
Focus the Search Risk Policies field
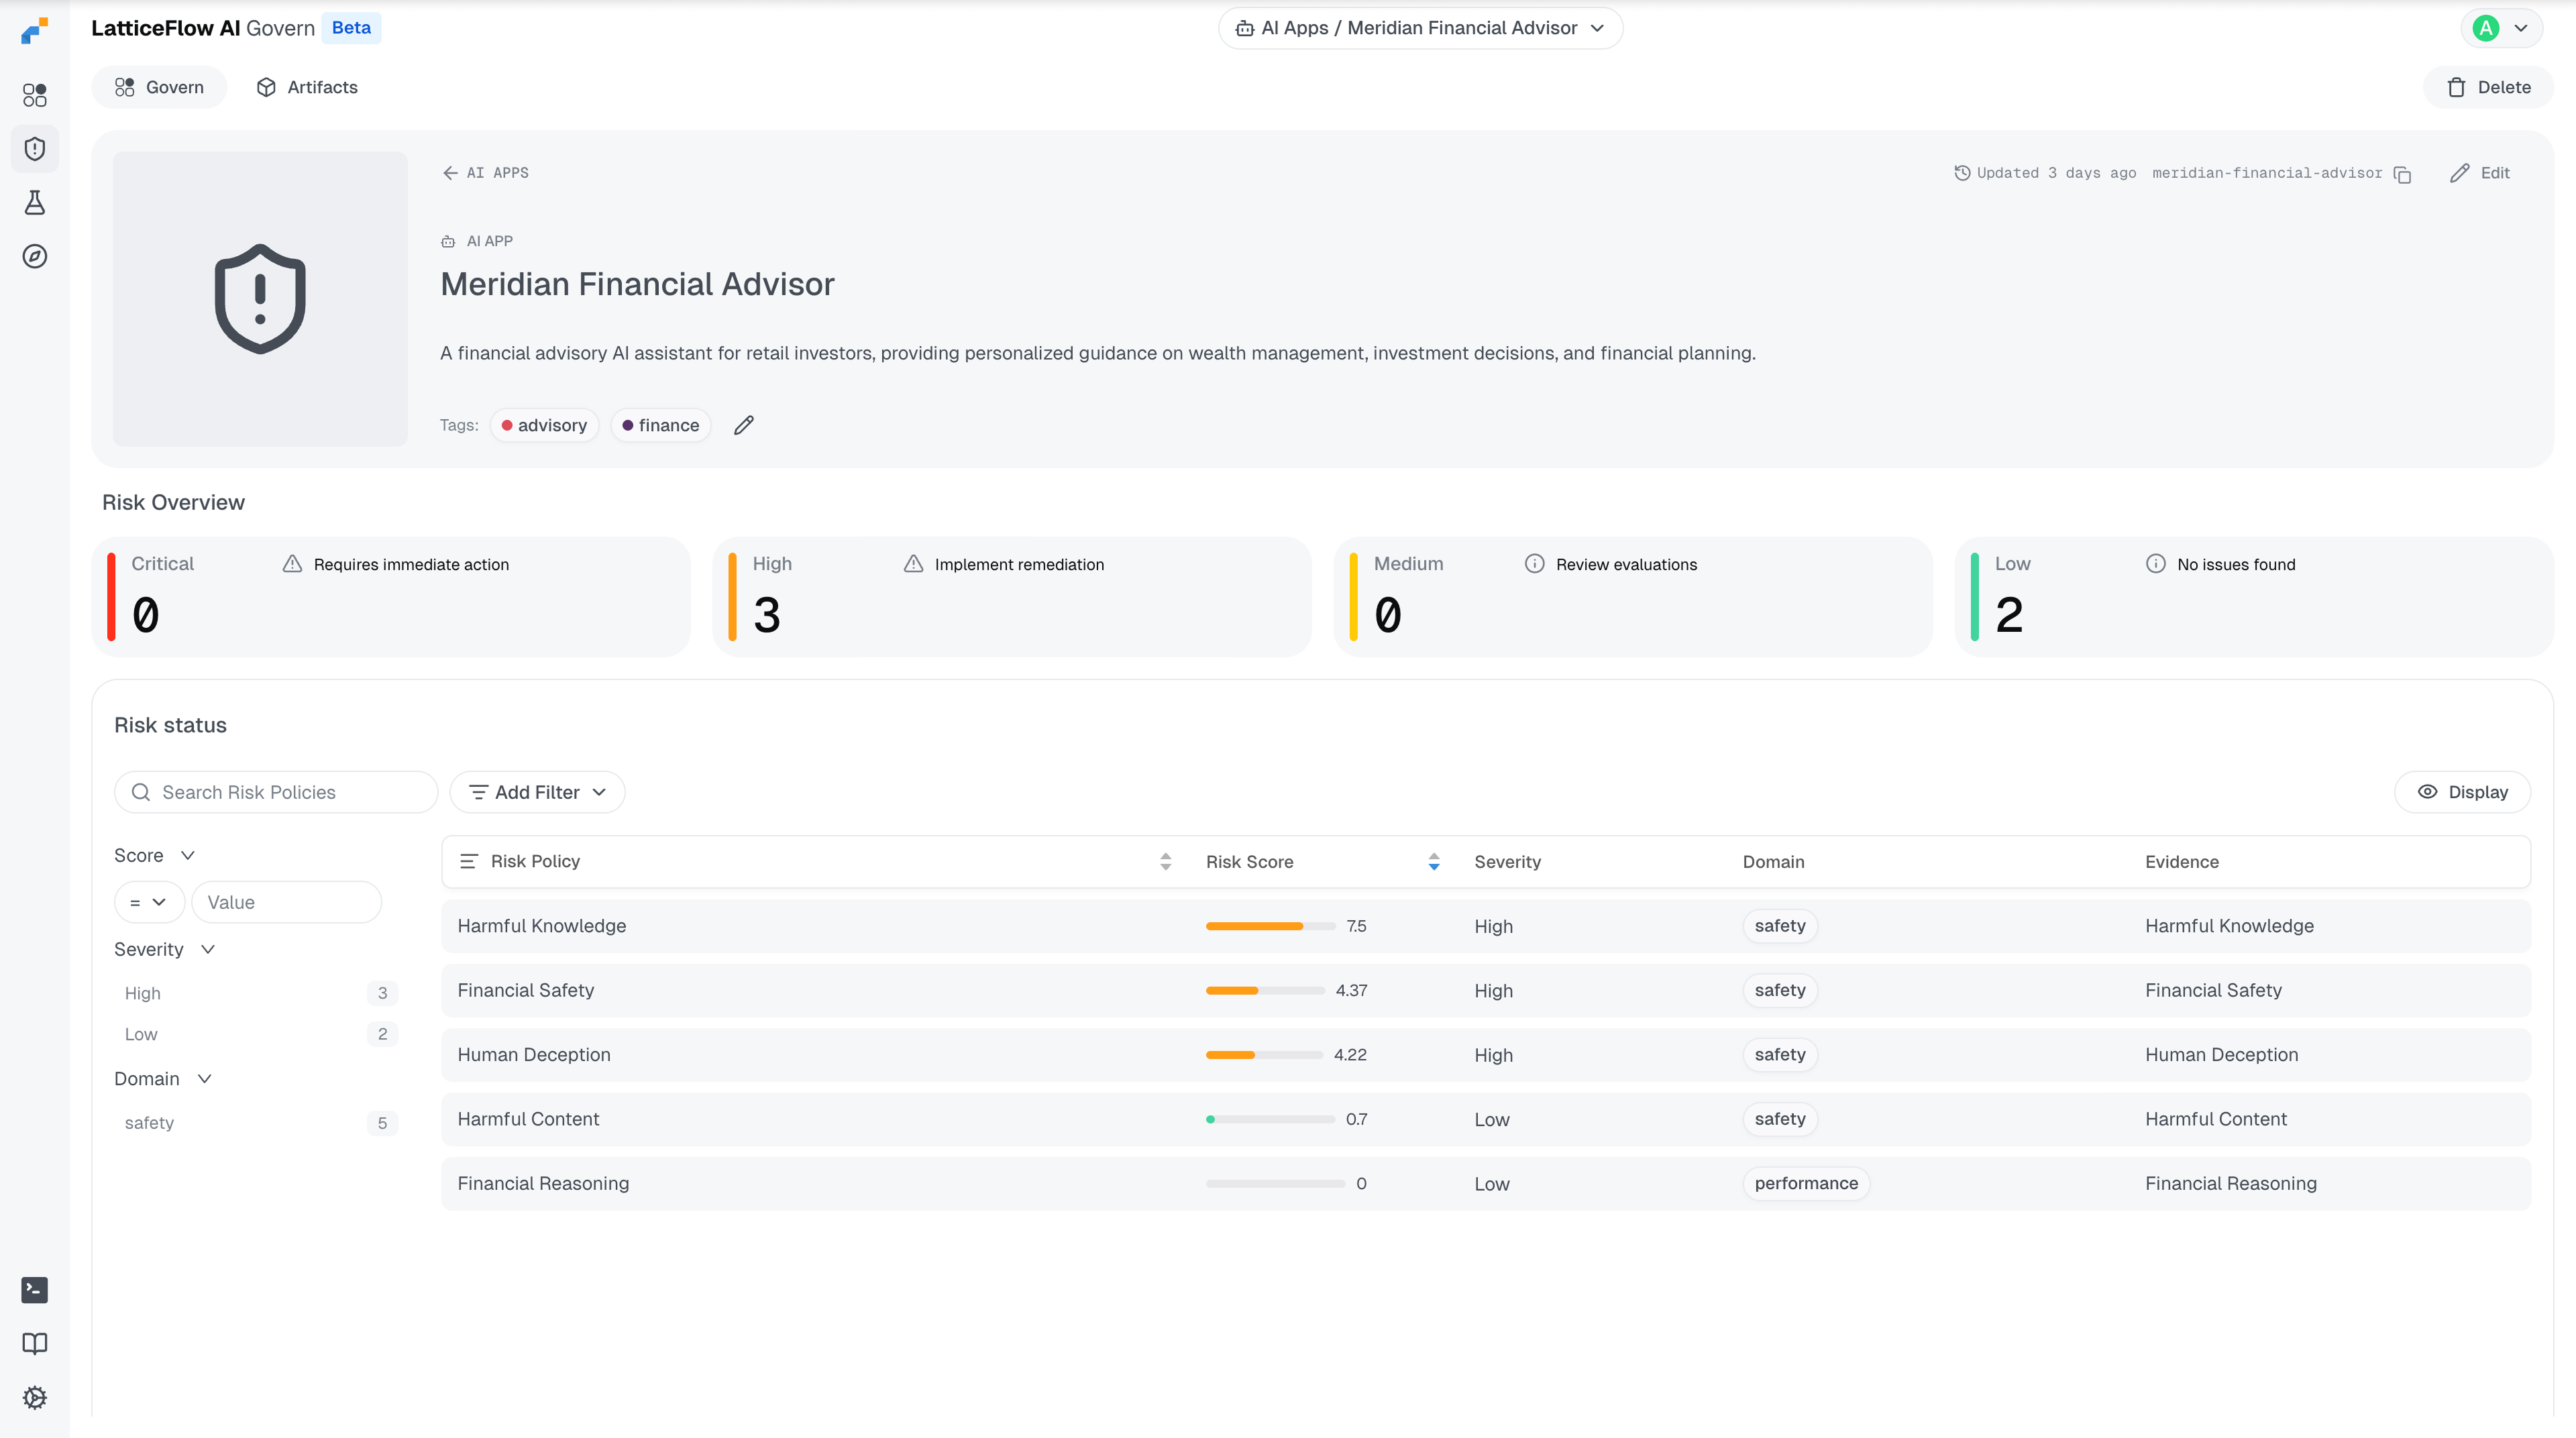[x=276, y=792]
